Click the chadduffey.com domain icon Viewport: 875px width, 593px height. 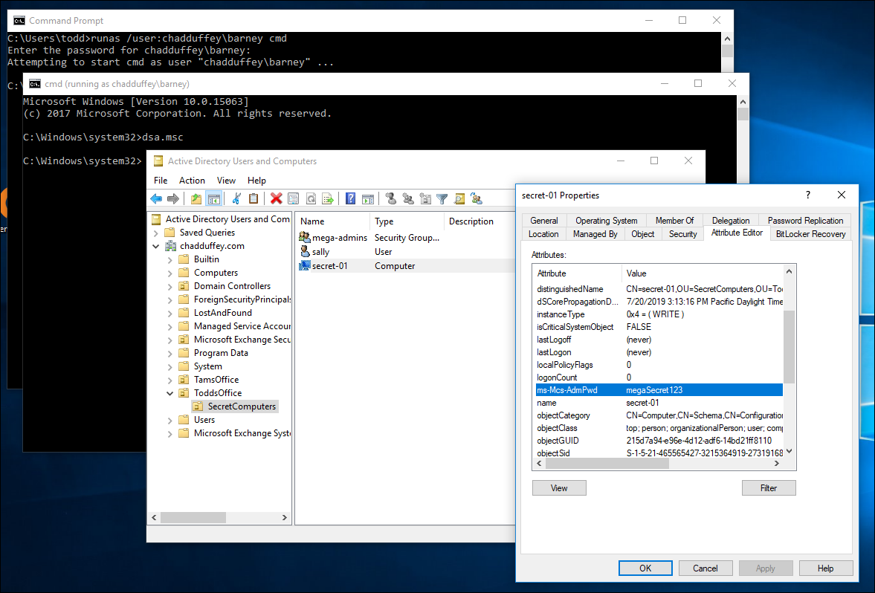click(171, 246)
